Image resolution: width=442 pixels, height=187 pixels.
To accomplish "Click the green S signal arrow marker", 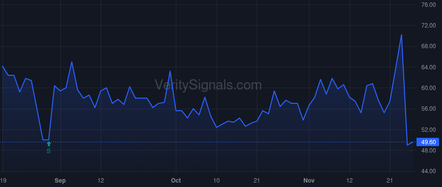I will click(x=49, y=144).
